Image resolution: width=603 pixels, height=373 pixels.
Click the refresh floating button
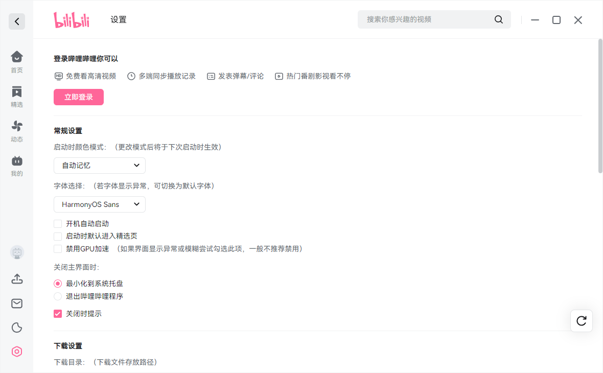pyautogui.click(x=582, y=321)
